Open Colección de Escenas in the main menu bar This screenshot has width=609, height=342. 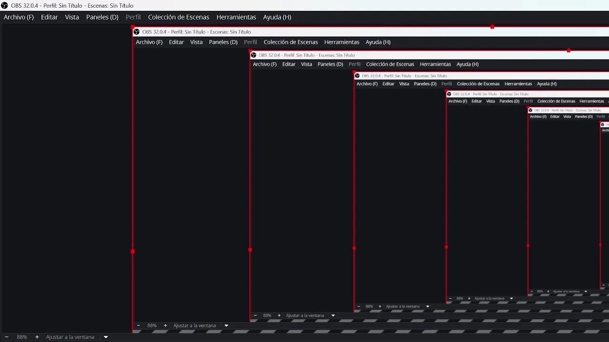pyautogui.click(x=178, y=17)
